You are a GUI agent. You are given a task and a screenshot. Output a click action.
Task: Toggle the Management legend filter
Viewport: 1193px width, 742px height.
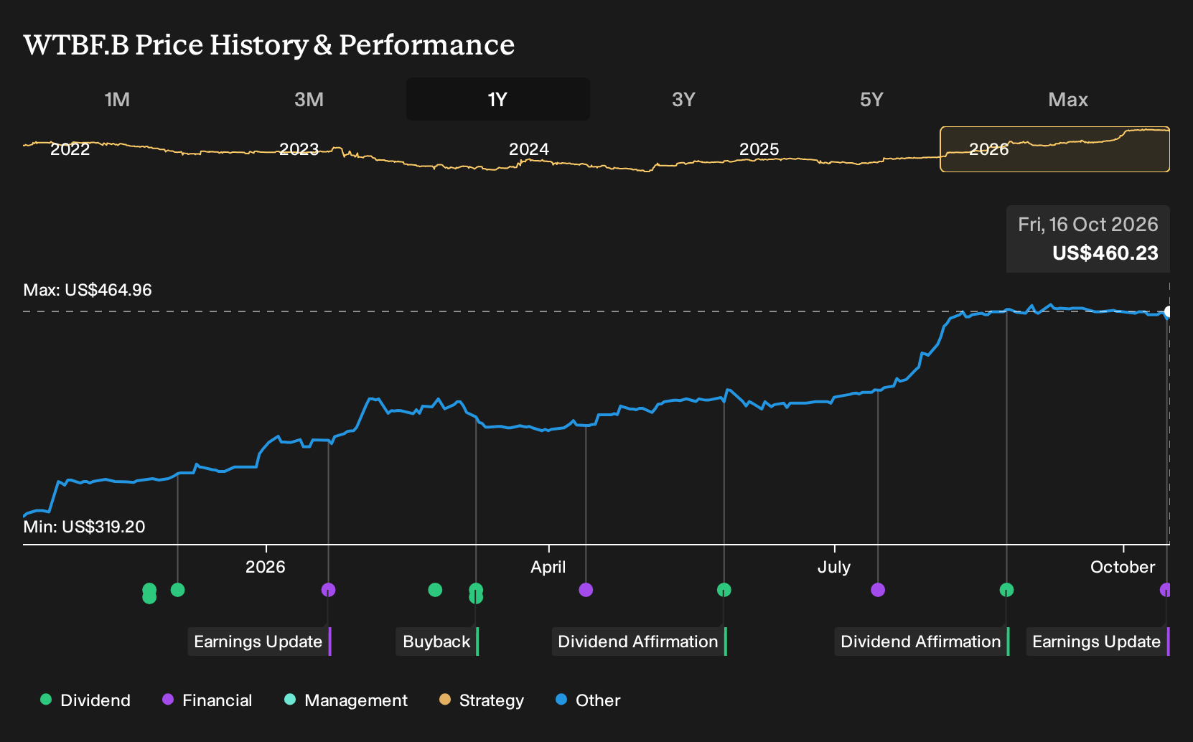click(346, 700)
